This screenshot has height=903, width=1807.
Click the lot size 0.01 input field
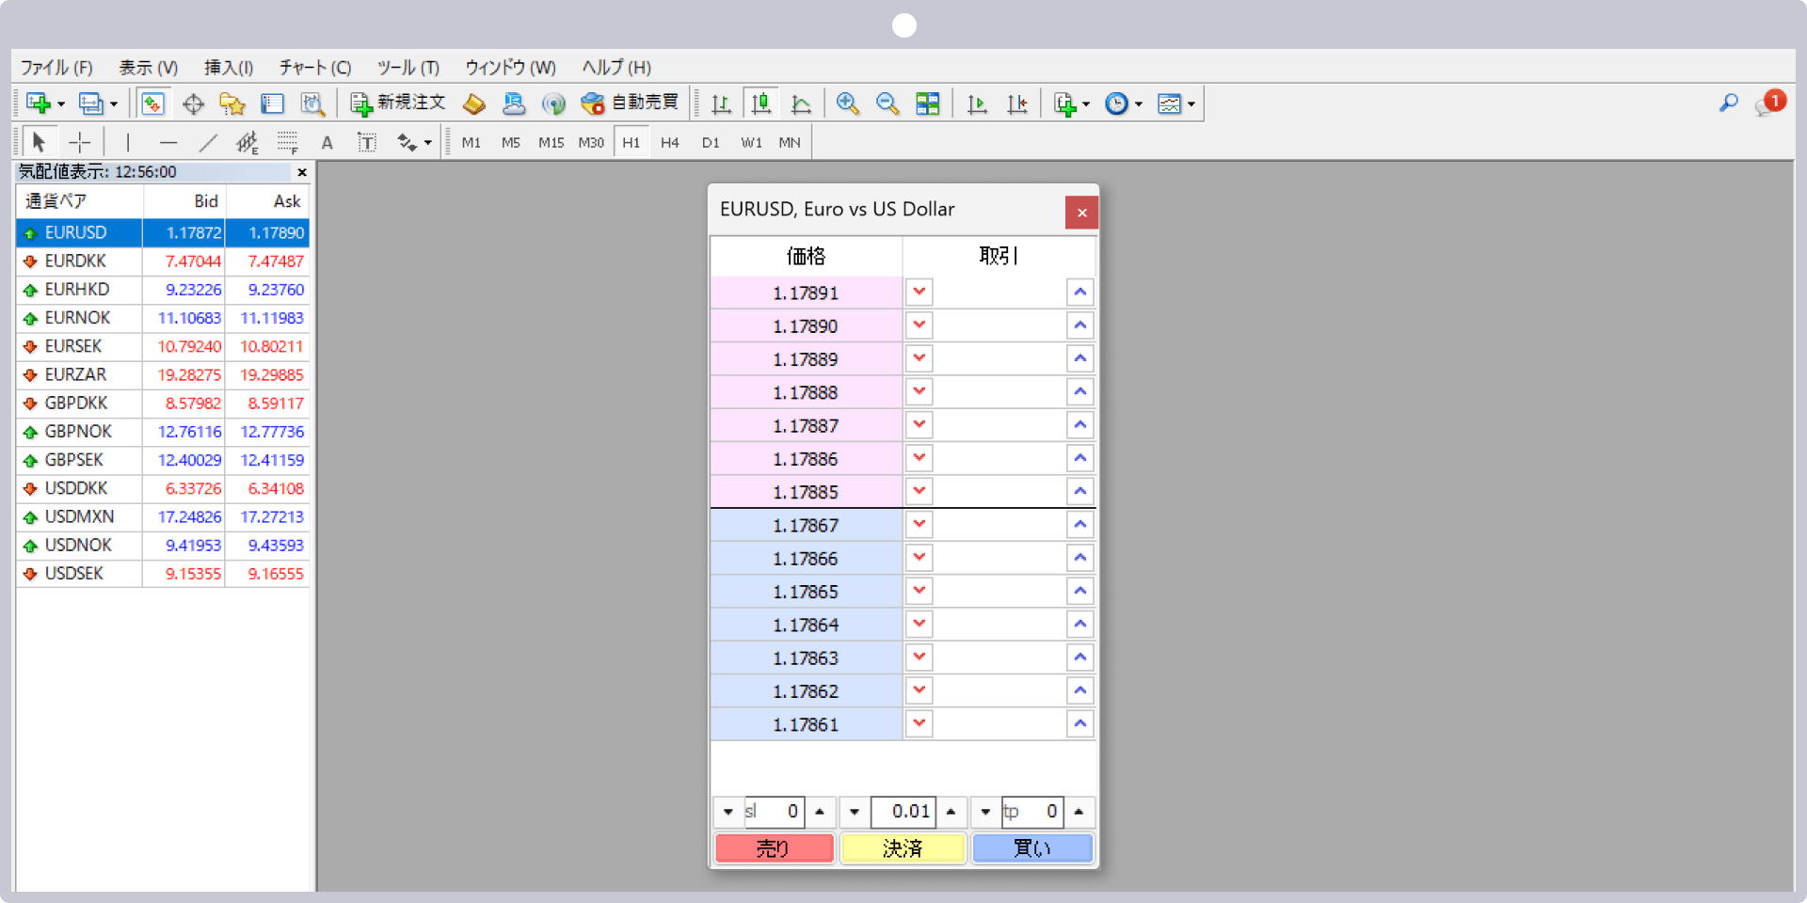click(x=903, y=812)
